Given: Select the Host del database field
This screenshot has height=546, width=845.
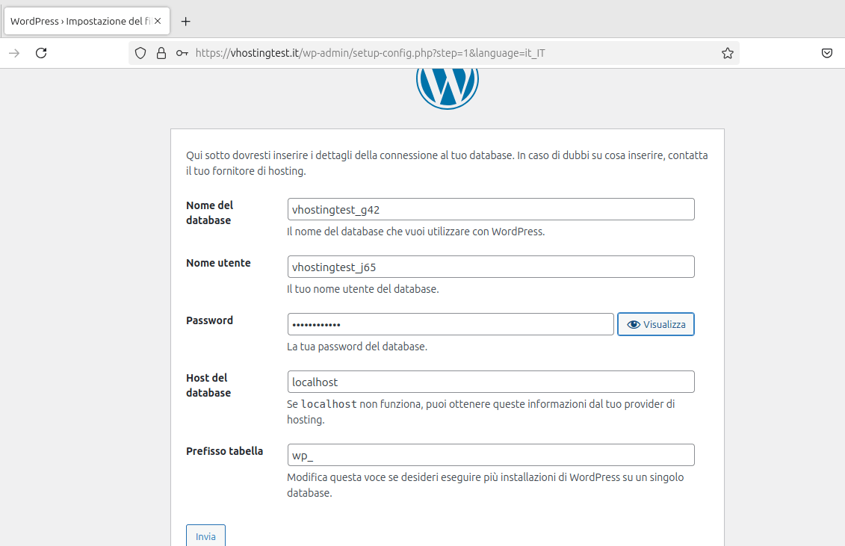Looking at the screenshot, I should pyautogui.click(x=490, y=382).
